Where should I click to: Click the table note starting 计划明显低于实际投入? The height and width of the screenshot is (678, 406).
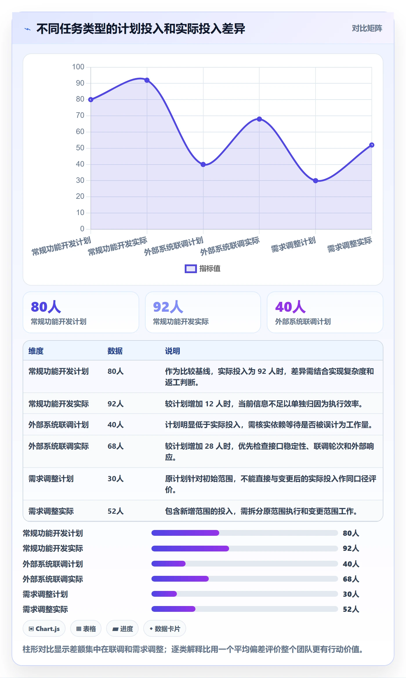(269, 425)
